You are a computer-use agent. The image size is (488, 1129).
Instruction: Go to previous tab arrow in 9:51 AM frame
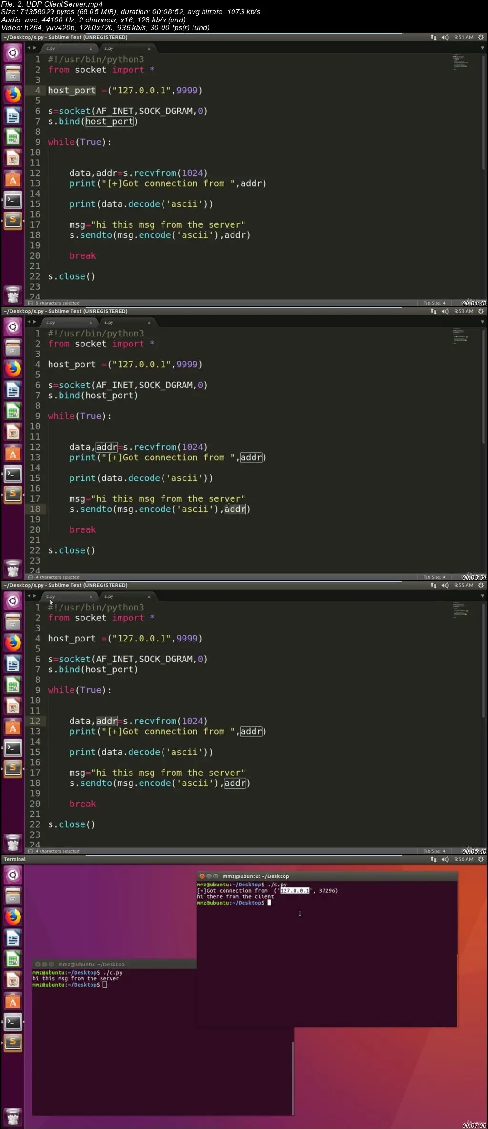[29, 48]
